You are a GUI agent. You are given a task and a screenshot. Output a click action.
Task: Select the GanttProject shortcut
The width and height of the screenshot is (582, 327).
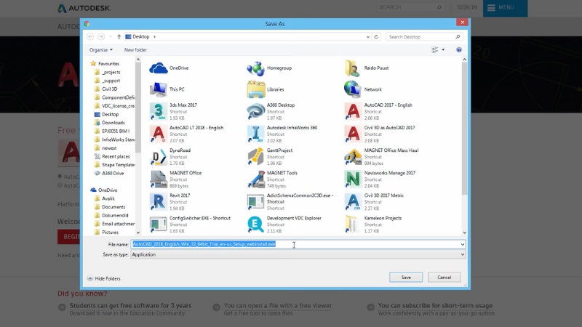(x=270, y=156)
